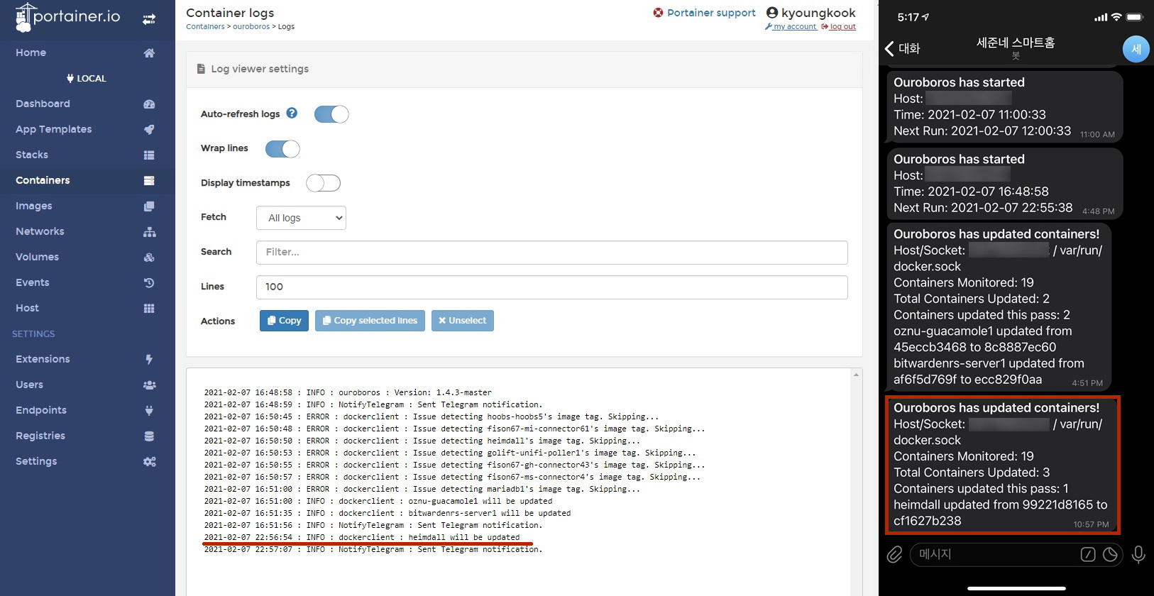Click the Images clone icon
This screenshot has height=596, width=1154.
[x=149, y=206]
